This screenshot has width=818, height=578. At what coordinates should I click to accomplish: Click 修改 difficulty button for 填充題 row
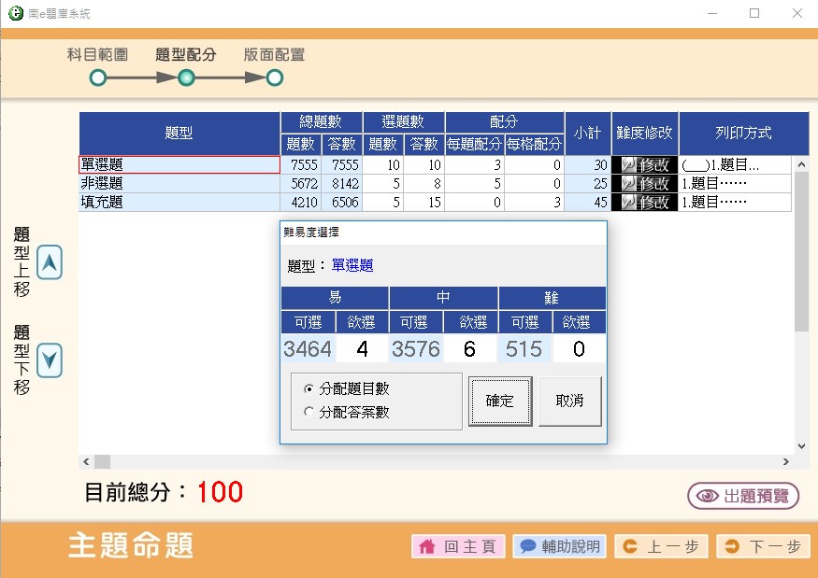pyautogui.click(x=644, y=202)
